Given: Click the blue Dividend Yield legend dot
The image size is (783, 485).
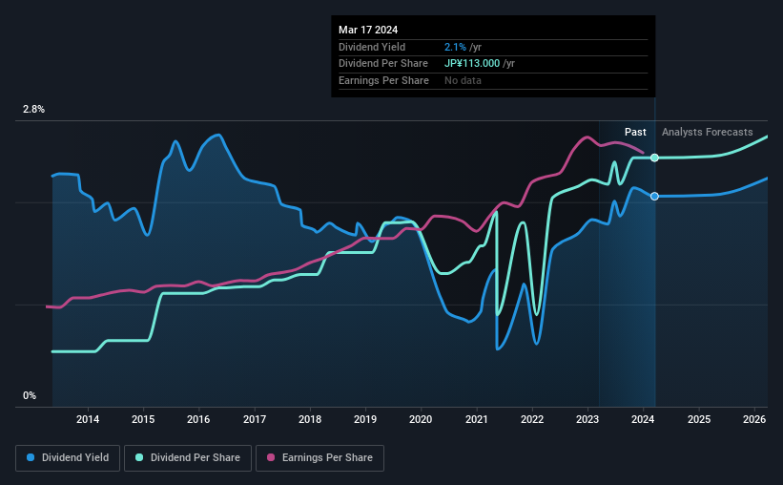Looking at the screenshot, I should [x=31, y=457].
